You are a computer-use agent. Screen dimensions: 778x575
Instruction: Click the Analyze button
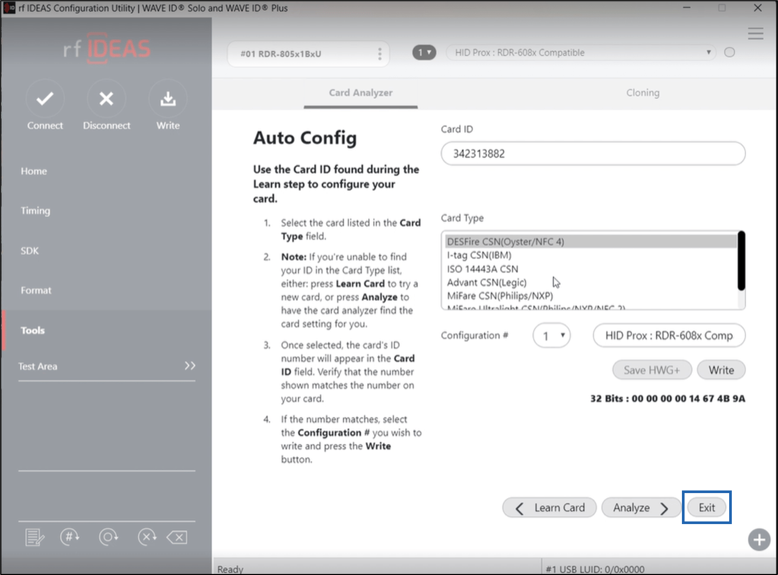click(x=641, y=508)
